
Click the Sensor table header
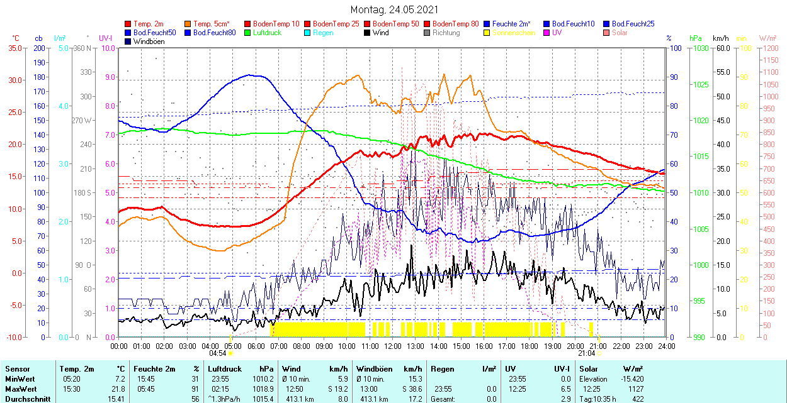[16, 369]
